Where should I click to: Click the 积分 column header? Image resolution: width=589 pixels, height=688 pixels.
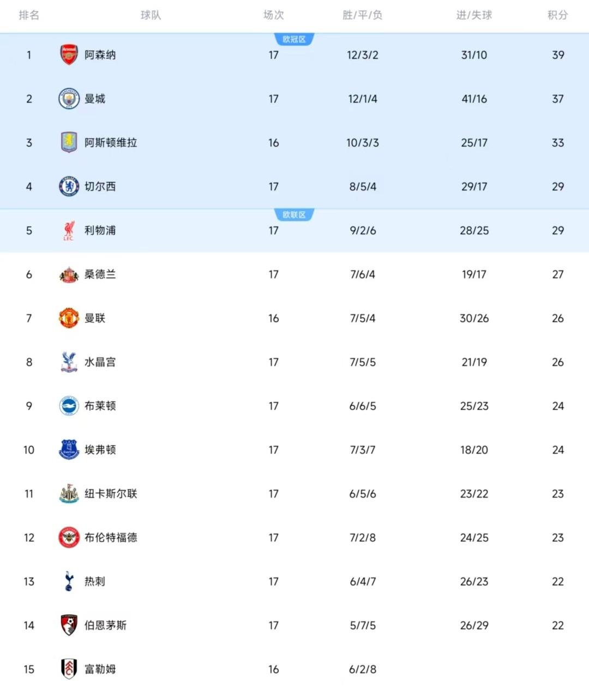(557, 15)
